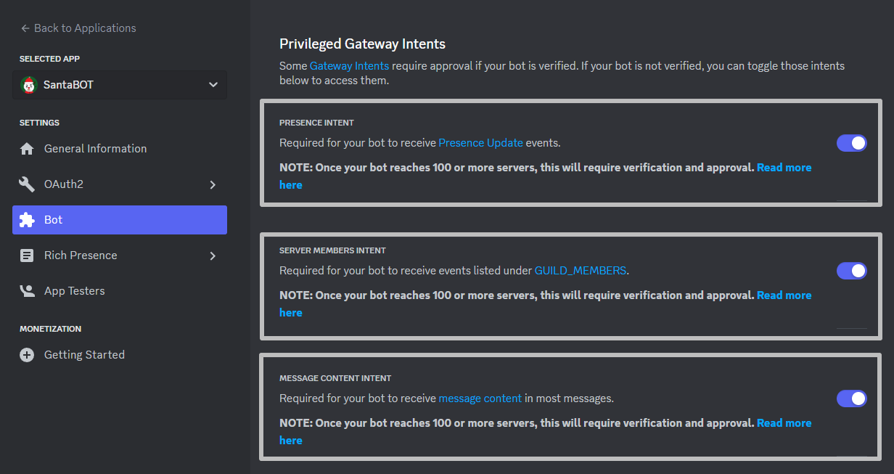This screenshot has height=474, width=894.
Task: Open Getting Started under Monetization
Action: pyautogui.click(x=120, y=355)
